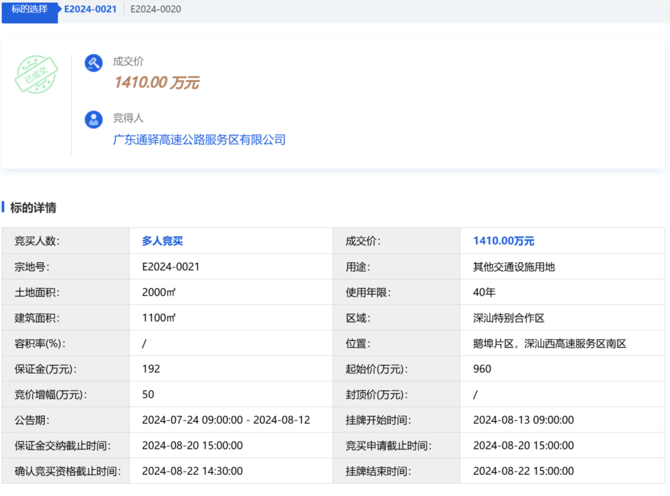This screenshot has height=496, width=670.
Task: Click the 标的选择 label in tab bar
Action: click(x=30, y=9)
